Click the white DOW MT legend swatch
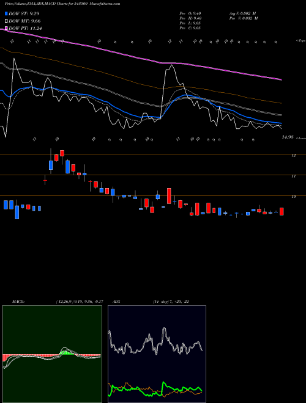The height and width of the screenshot is (403, 306). coord(7,21)
